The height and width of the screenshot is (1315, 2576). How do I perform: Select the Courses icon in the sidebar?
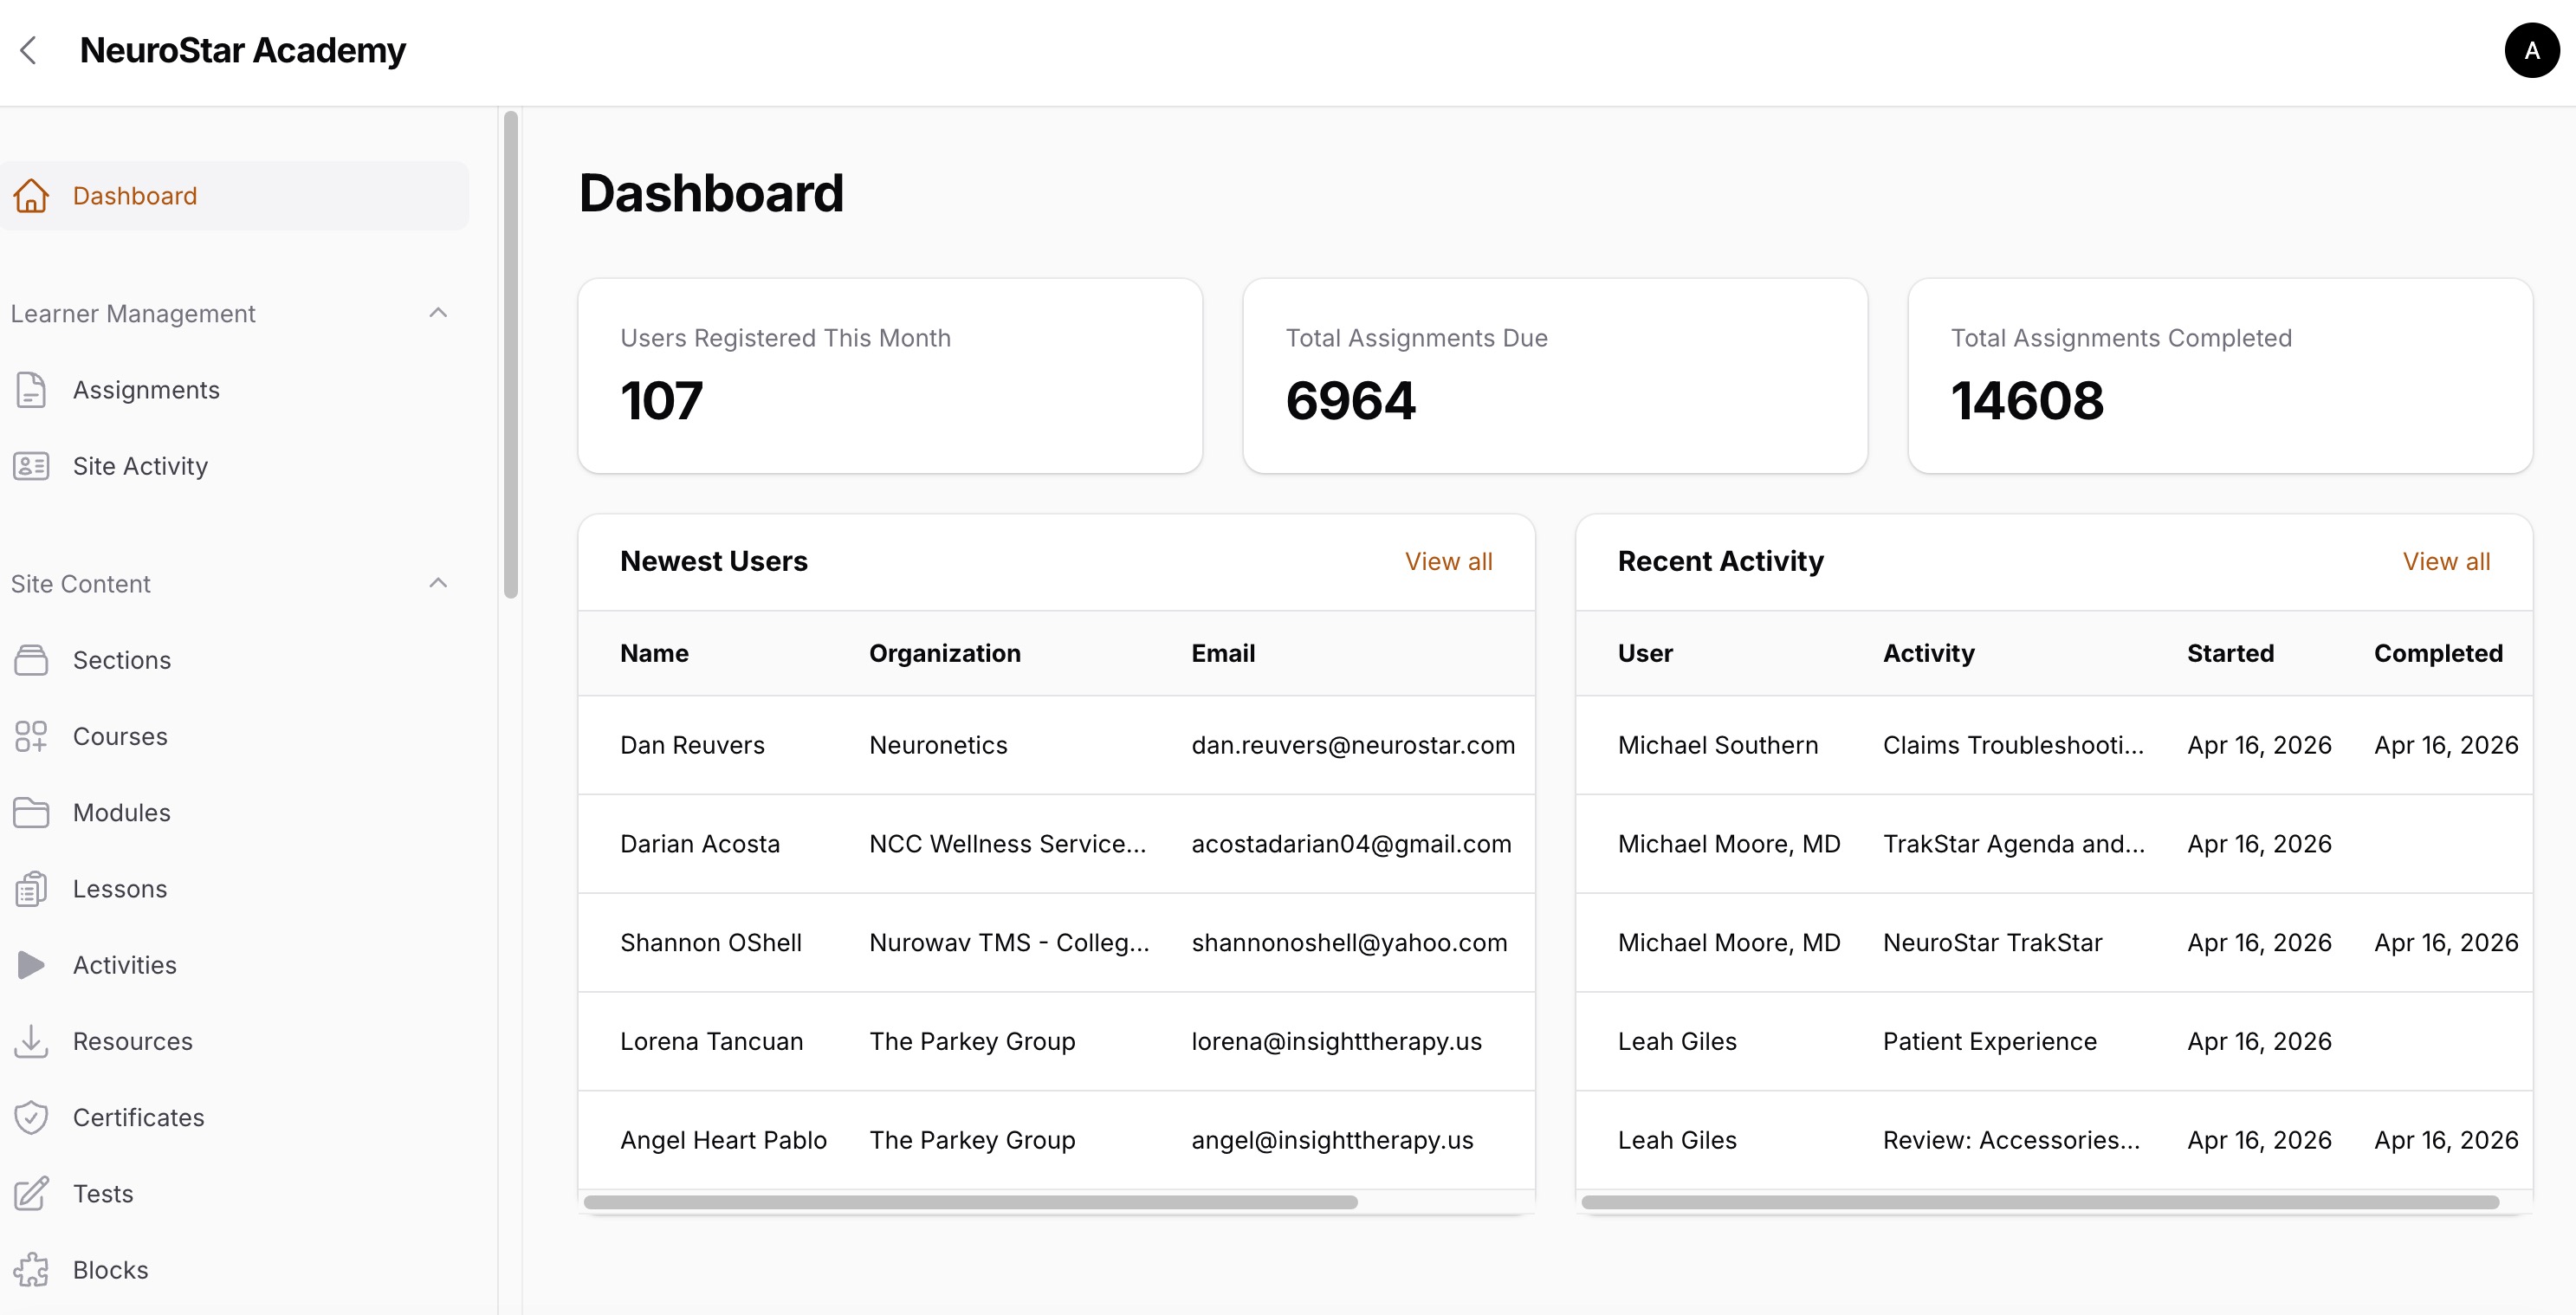point(31,737)
